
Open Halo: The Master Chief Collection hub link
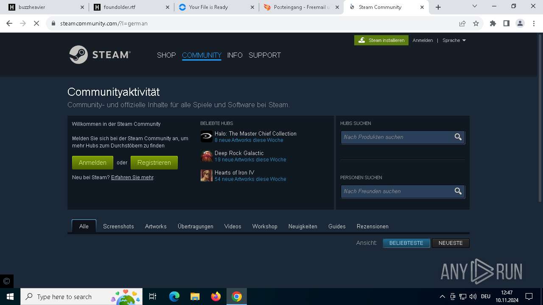[255, 133]
